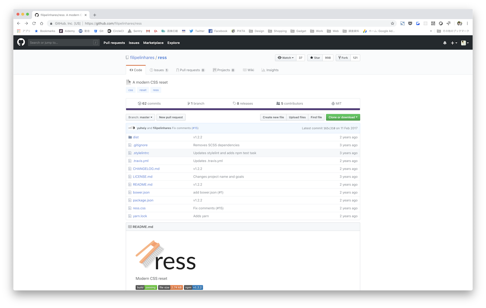Image resolution: width=486 pixels, height=308 pixels.
Task: Open CircleCI bookmark
Action: [115, 31]
